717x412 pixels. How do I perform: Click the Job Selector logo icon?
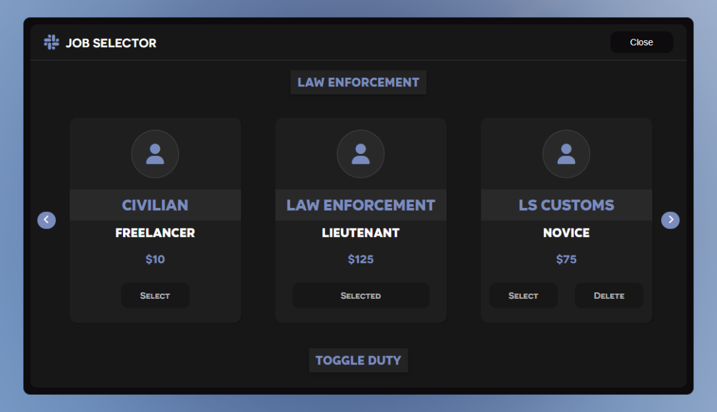tap(51, 43)
